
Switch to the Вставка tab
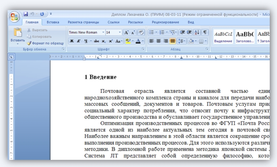pos(53,22)
